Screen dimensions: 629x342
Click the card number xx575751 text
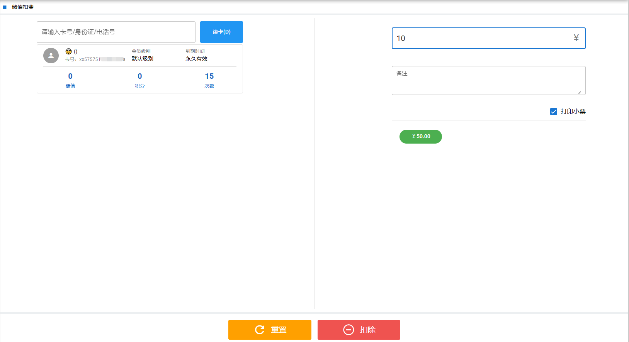click(95, 59)
